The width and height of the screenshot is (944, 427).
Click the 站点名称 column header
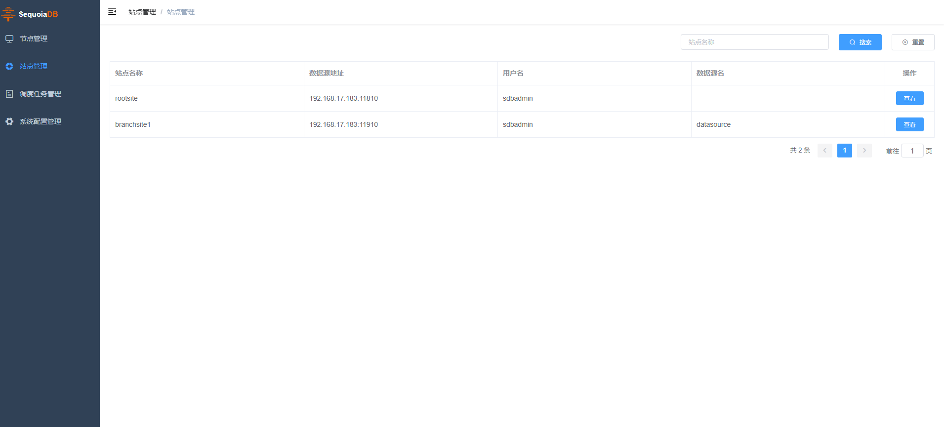(x=129, y=73)
